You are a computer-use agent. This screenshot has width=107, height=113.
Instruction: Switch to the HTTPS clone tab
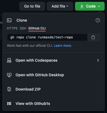click(x=12, y=28)
